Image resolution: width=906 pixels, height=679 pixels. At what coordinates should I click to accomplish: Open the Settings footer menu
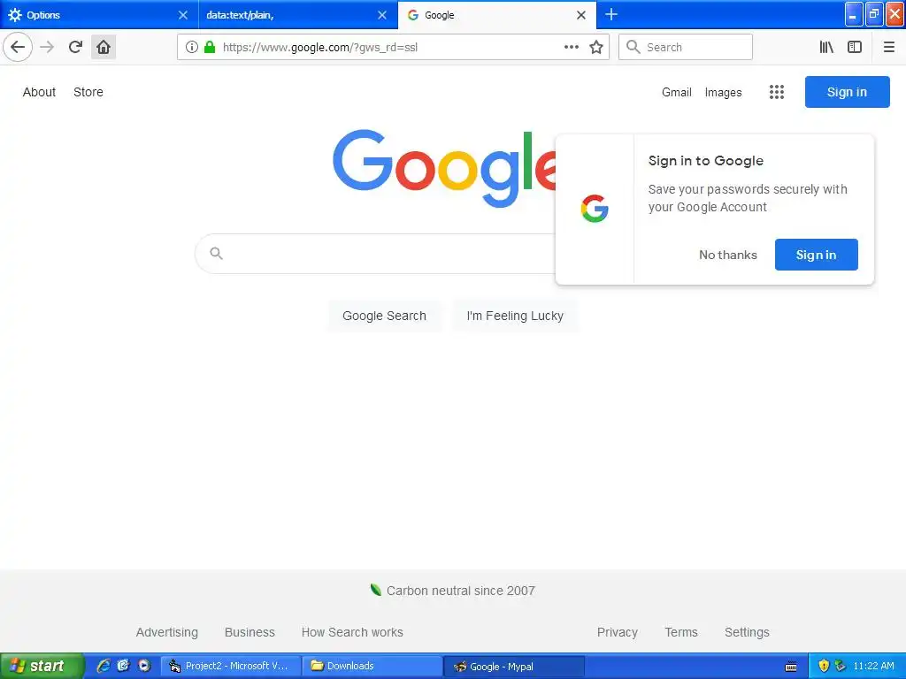point(747,632)
